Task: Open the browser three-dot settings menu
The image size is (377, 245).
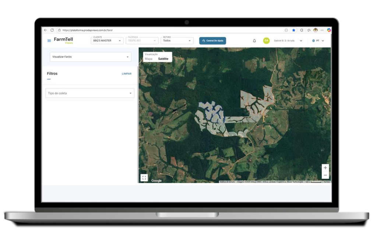Action: (x=322, y=30)
